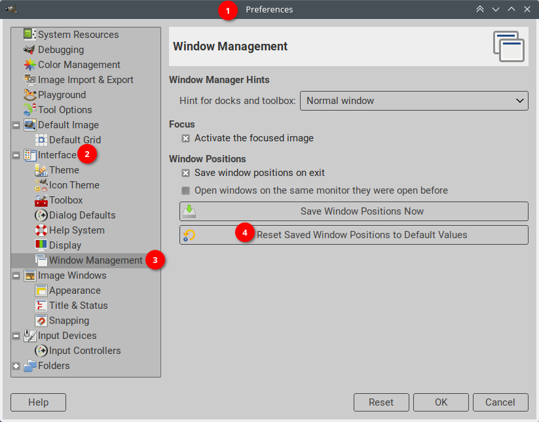Select Title & Status in the tree
The height and width of the screenshot is (422, 539).
[x=79, y=306]
